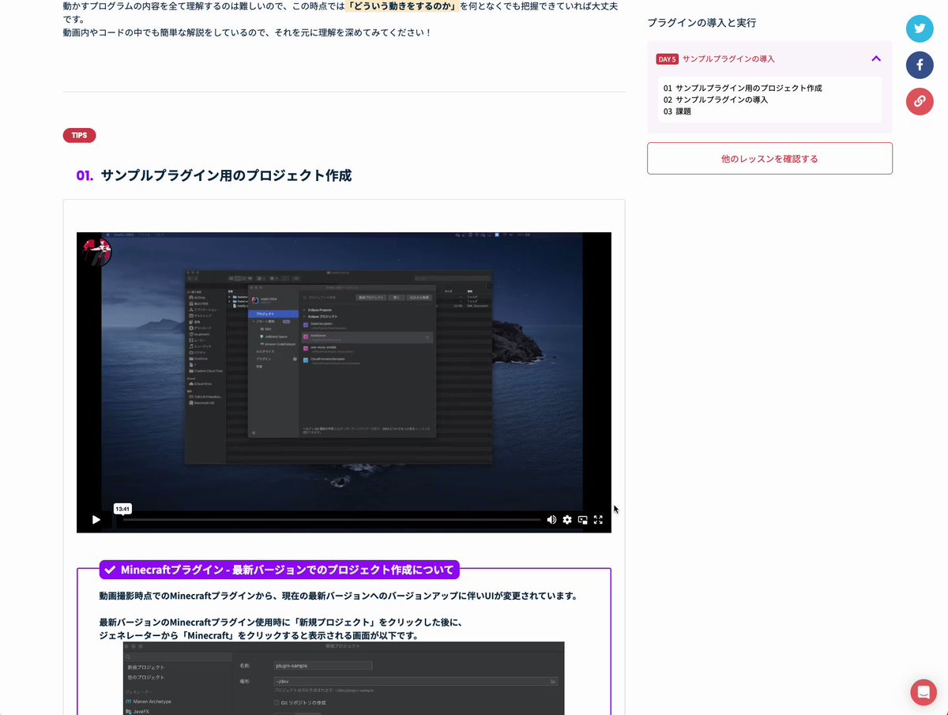Screen dimensions: 948x715
Task: Play the sample plugin project video
Action: coord(96,520)
